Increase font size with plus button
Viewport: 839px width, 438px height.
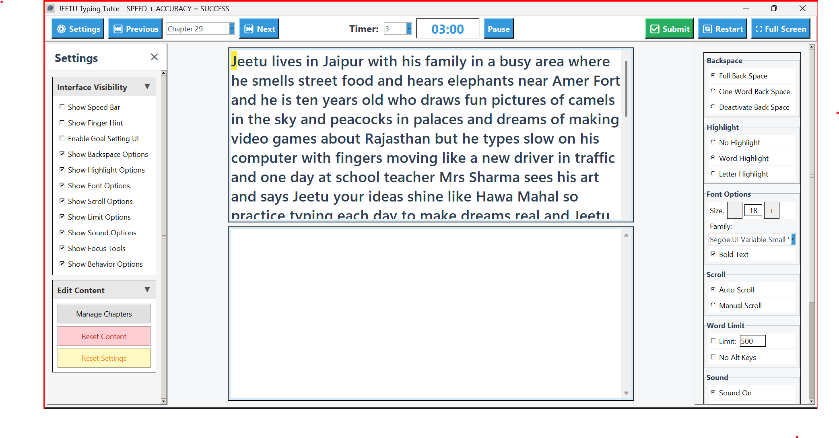click(x=771, y=211)
